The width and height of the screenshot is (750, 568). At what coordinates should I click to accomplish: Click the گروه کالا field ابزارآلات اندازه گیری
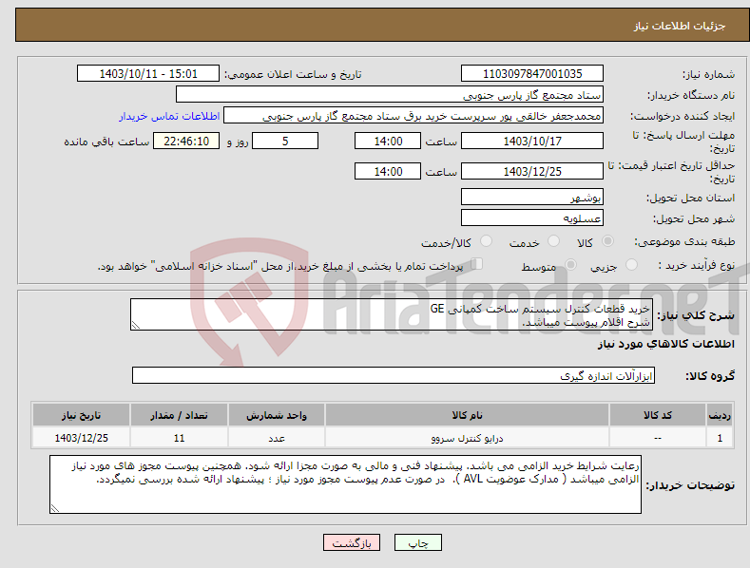pyautogui.click(x=394, y=375)
